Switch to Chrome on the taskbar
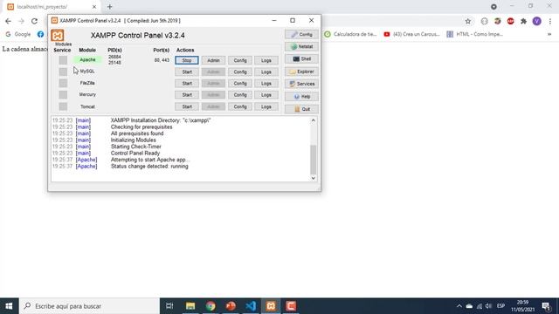This screenshot has width=559, height=314. coord(210,306)
